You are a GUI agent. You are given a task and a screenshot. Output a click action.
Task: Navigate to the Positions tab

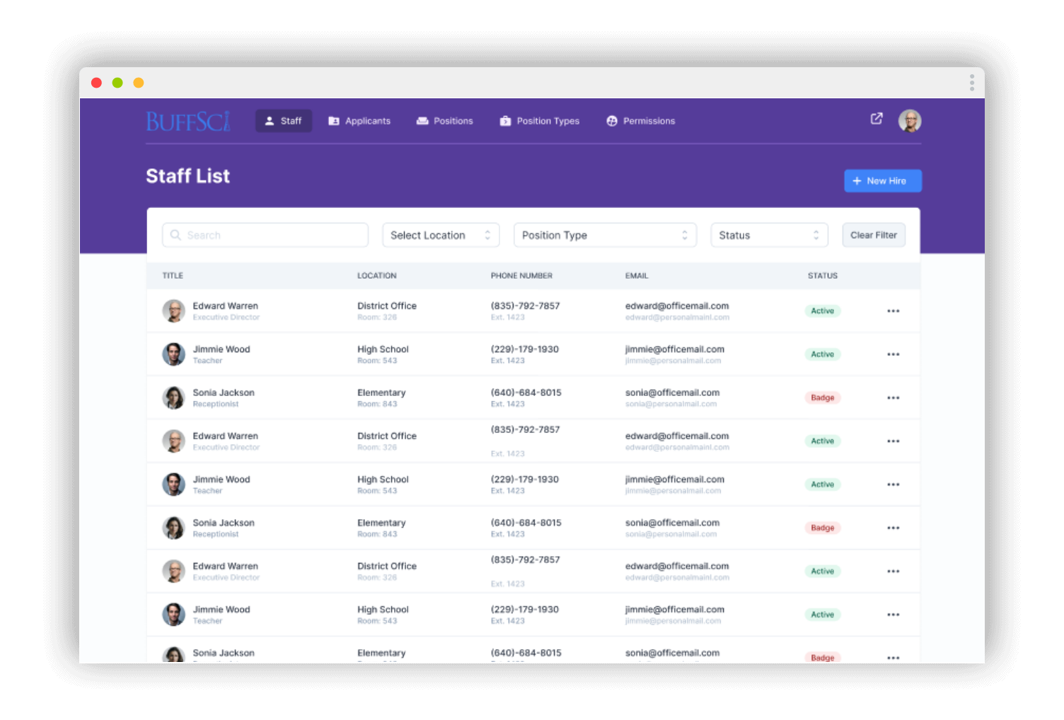444,121
